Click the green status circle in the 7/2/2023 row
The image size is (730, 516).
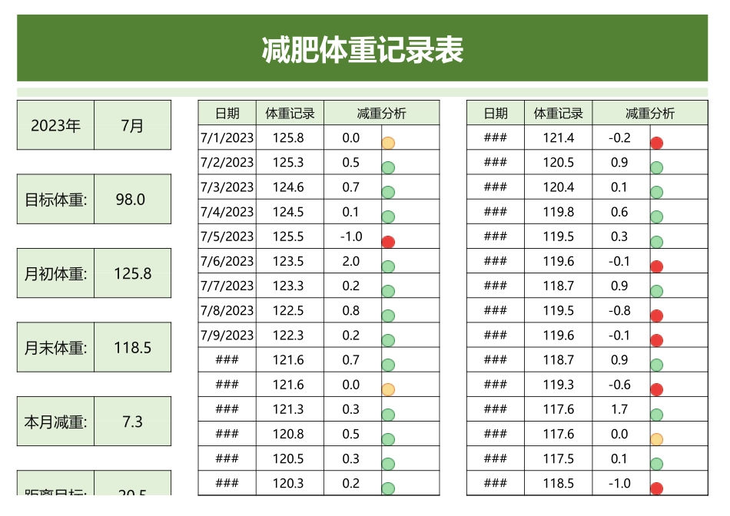(x=388, y=167)
